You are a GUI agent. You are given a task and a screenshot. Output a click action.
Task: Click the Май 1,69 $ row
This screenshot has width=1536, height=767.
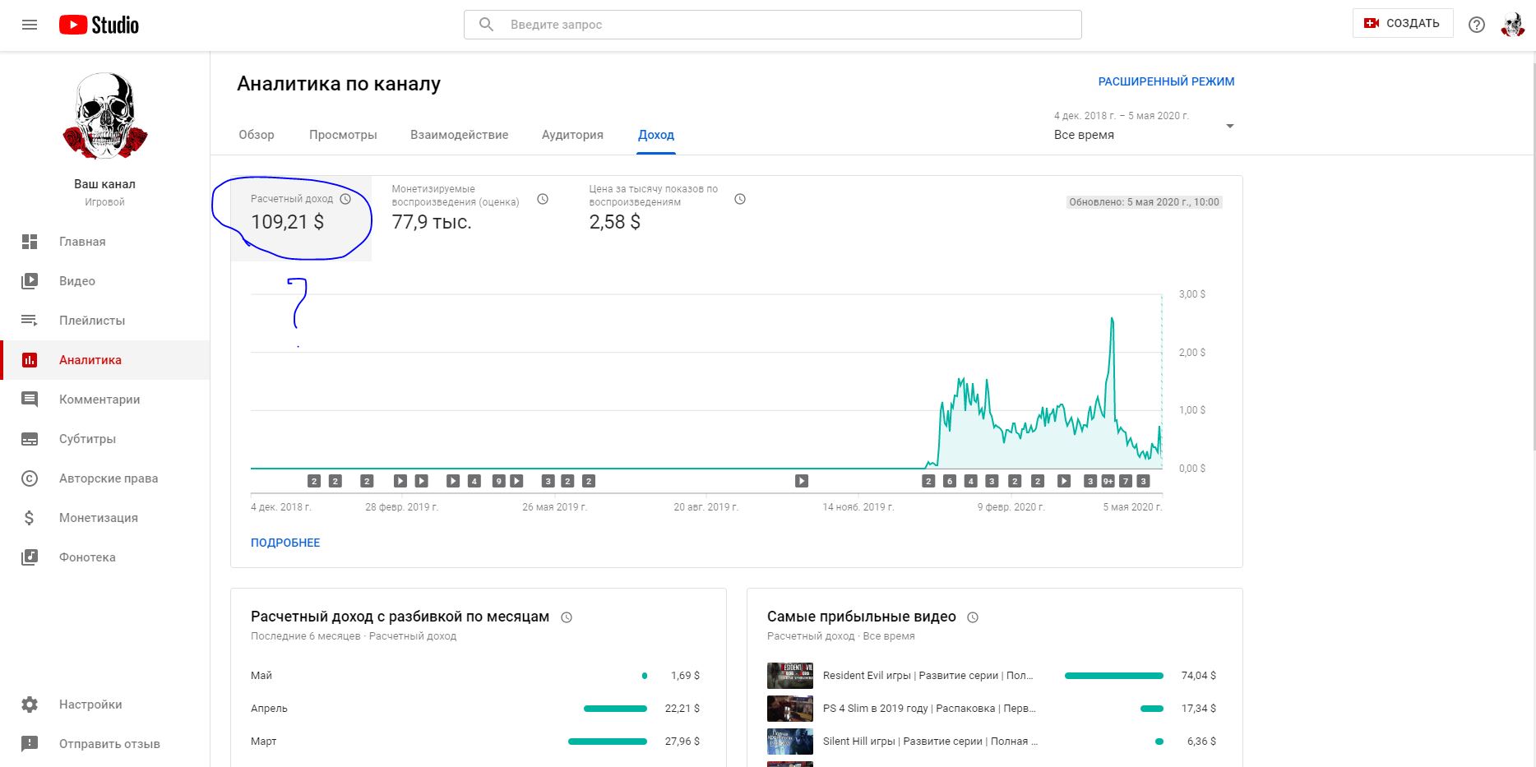[475, 676]
